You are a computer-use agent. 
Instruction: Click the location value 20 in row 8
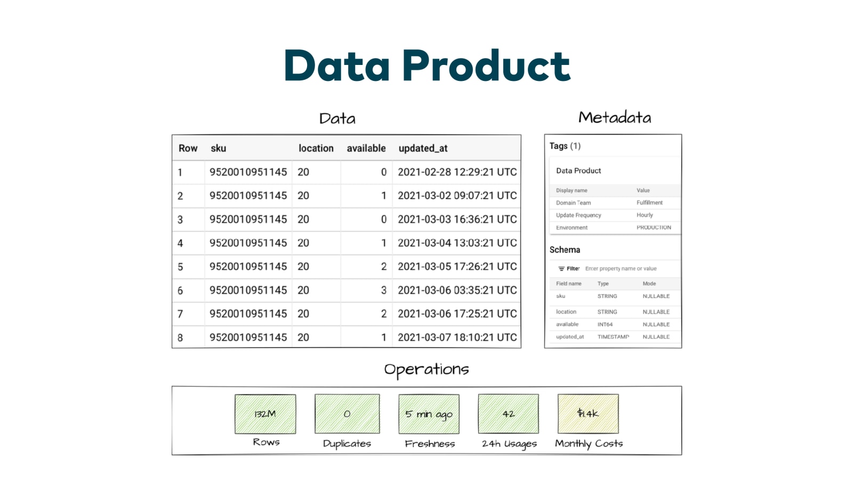[303, 337]
